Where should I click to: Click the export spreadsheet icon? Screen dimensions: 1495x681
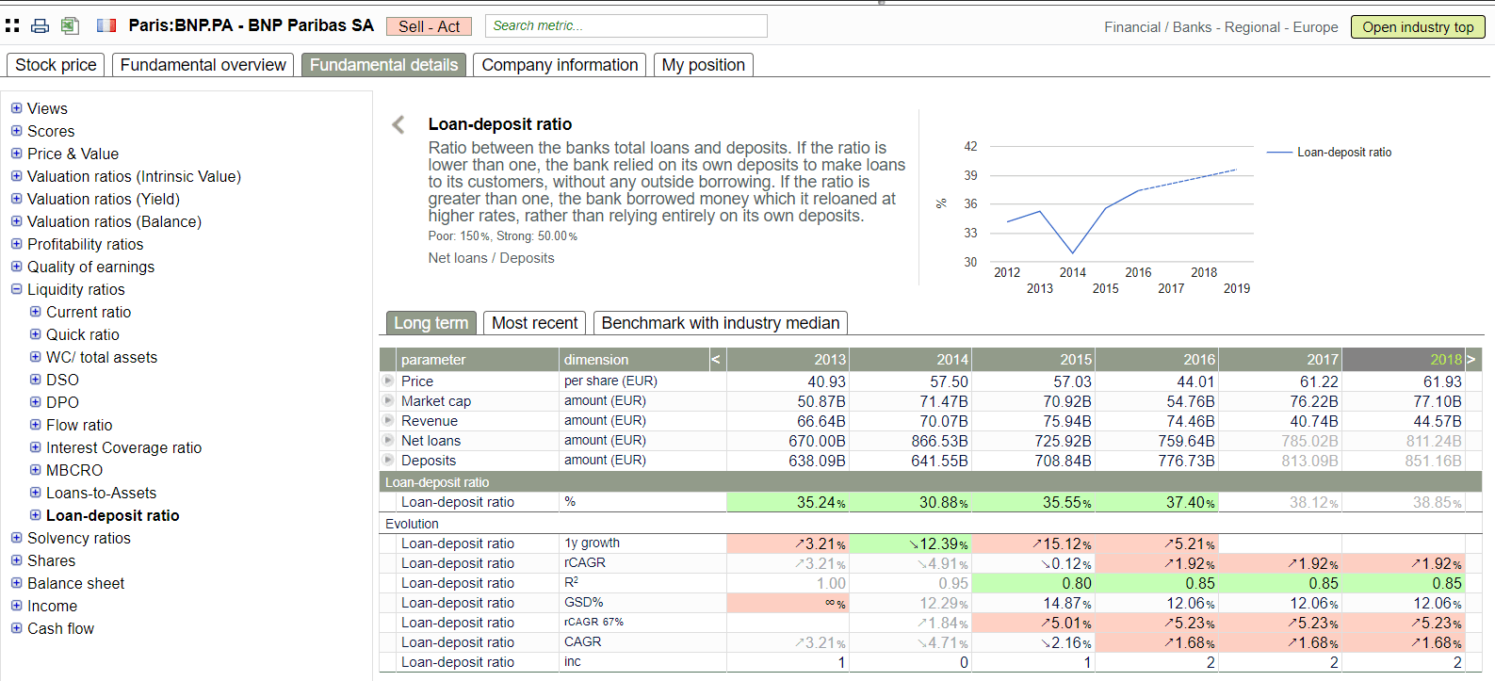70,26
